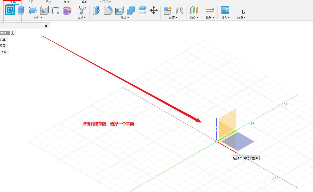Select the 视图 item in the browser tree
Screen dimensions: 313x192
[x=3, y=46]
